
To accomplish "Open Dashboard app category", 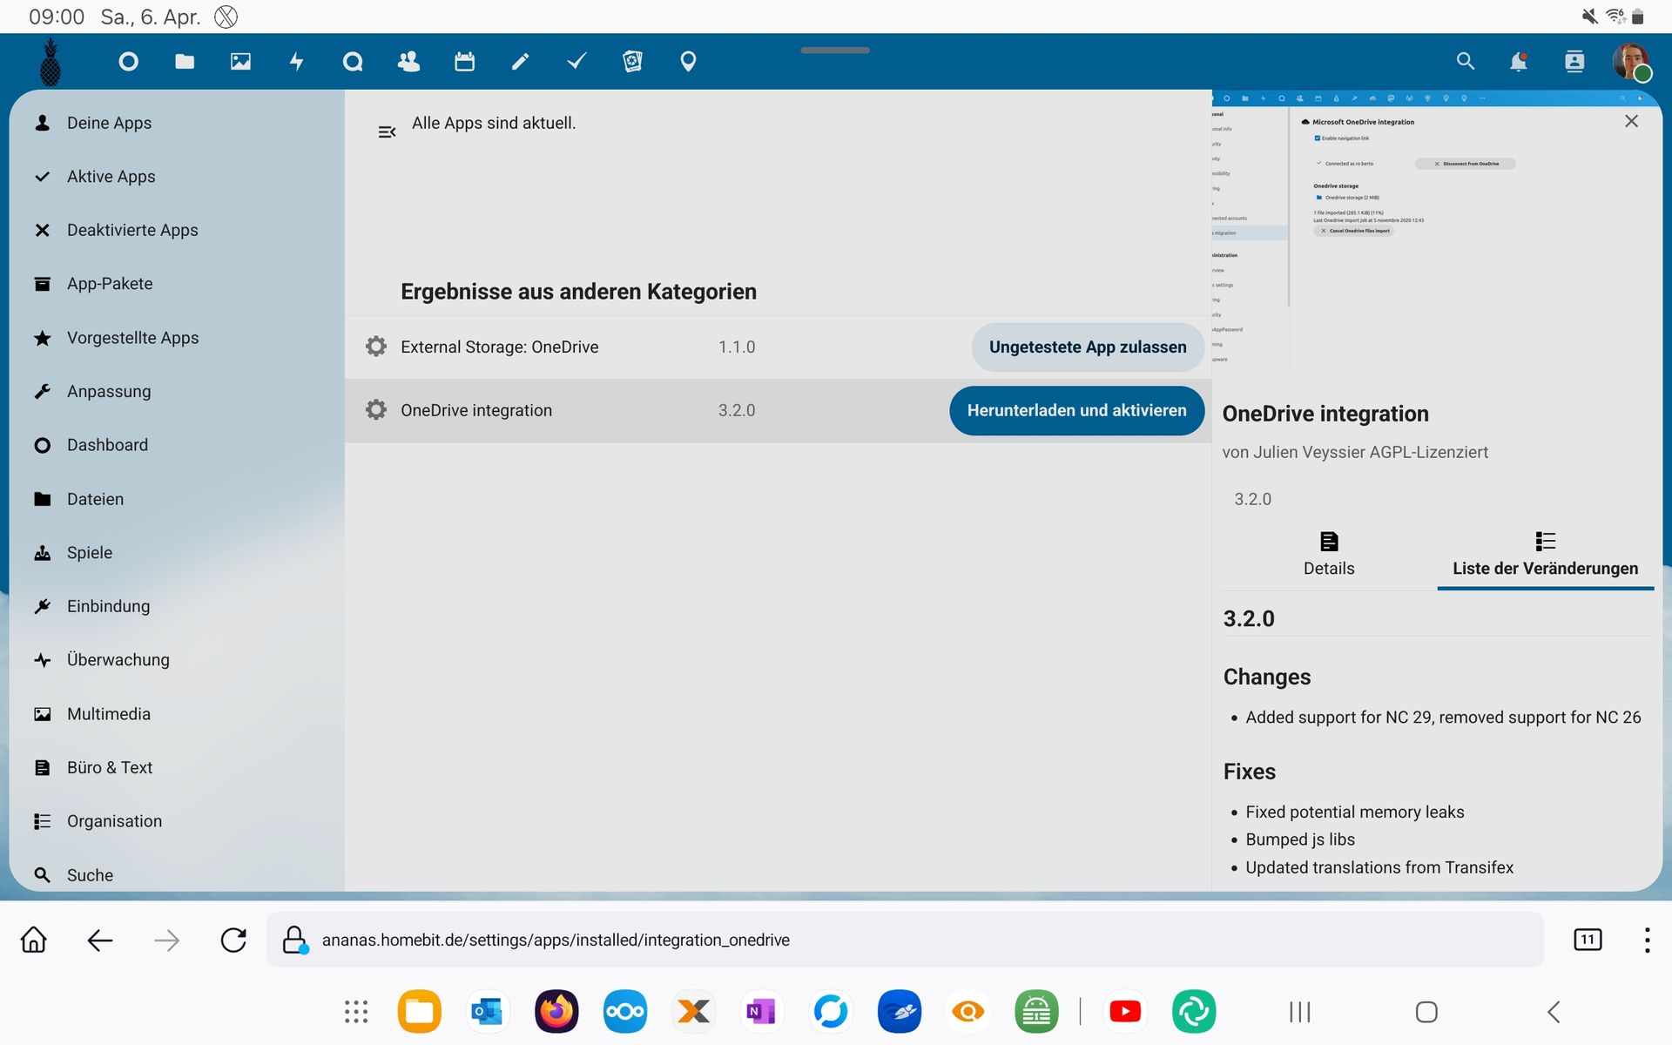I will point(177,445).
